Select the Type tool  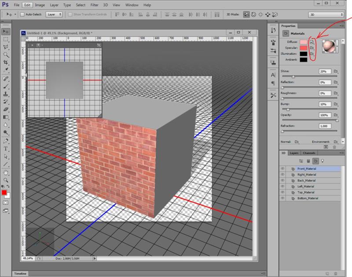point(6,149)
